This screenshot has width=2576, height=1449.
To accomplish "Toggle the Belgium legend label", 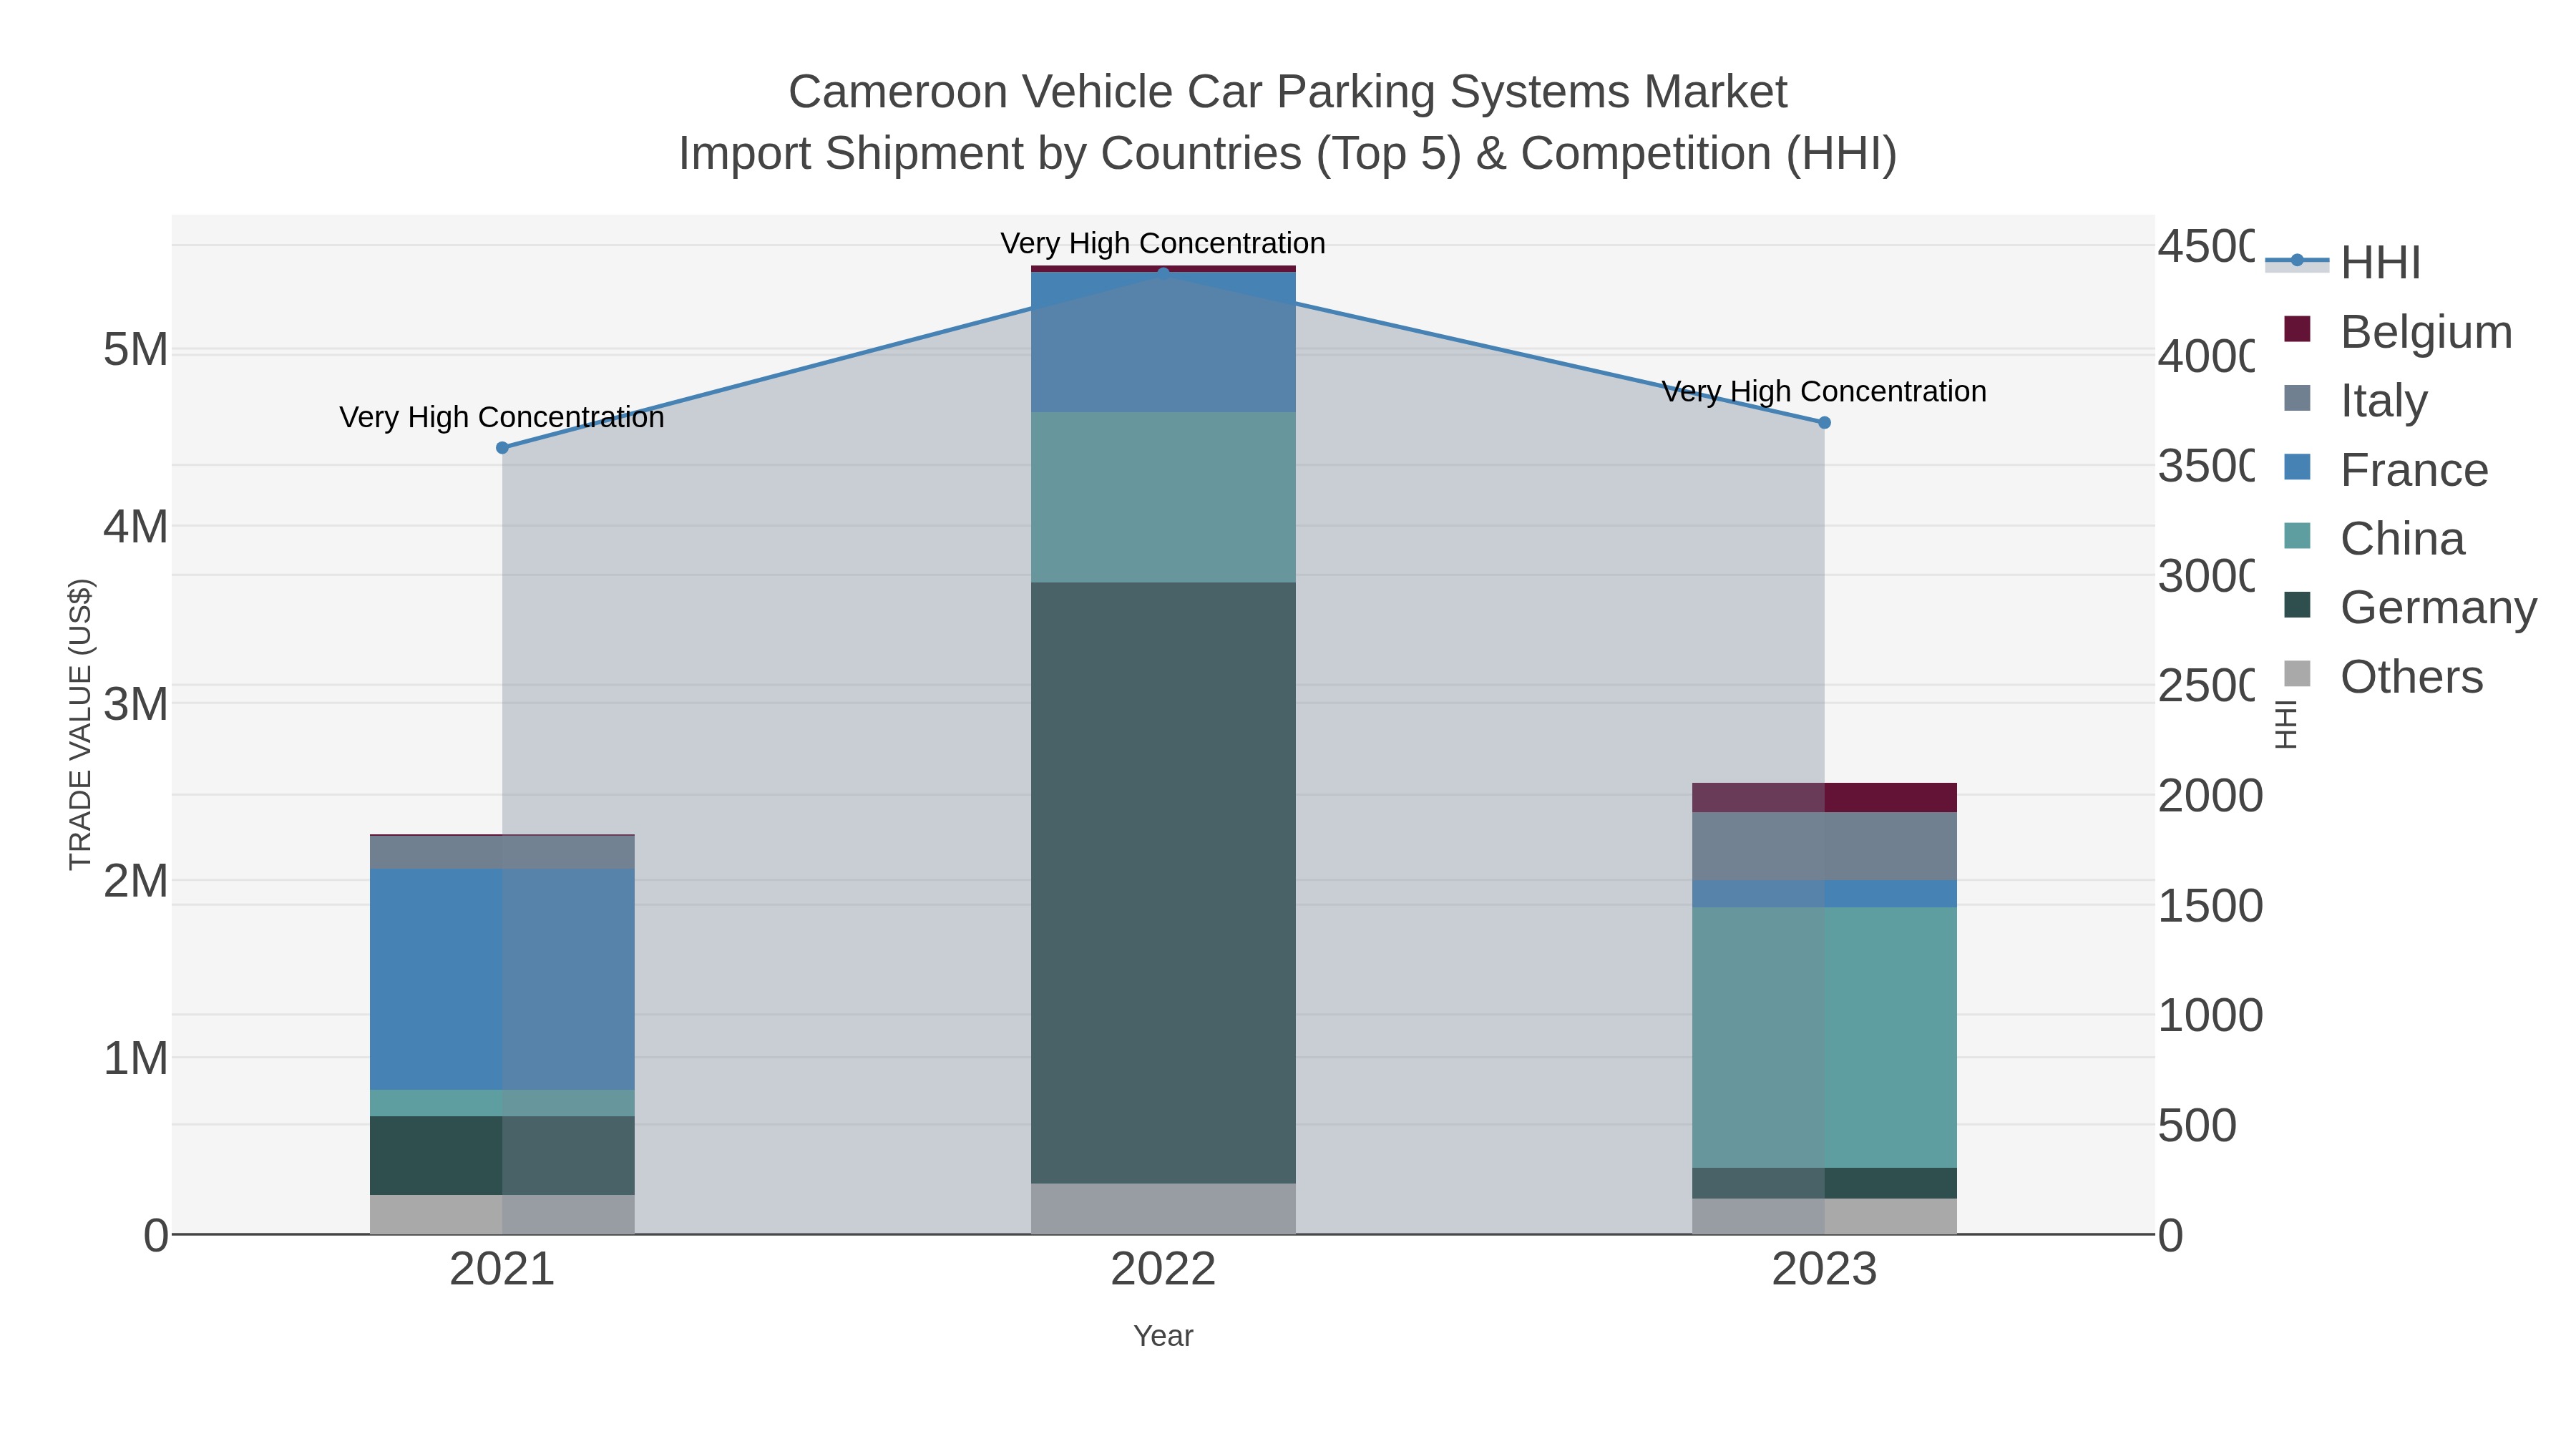I will click(2426, 331).
